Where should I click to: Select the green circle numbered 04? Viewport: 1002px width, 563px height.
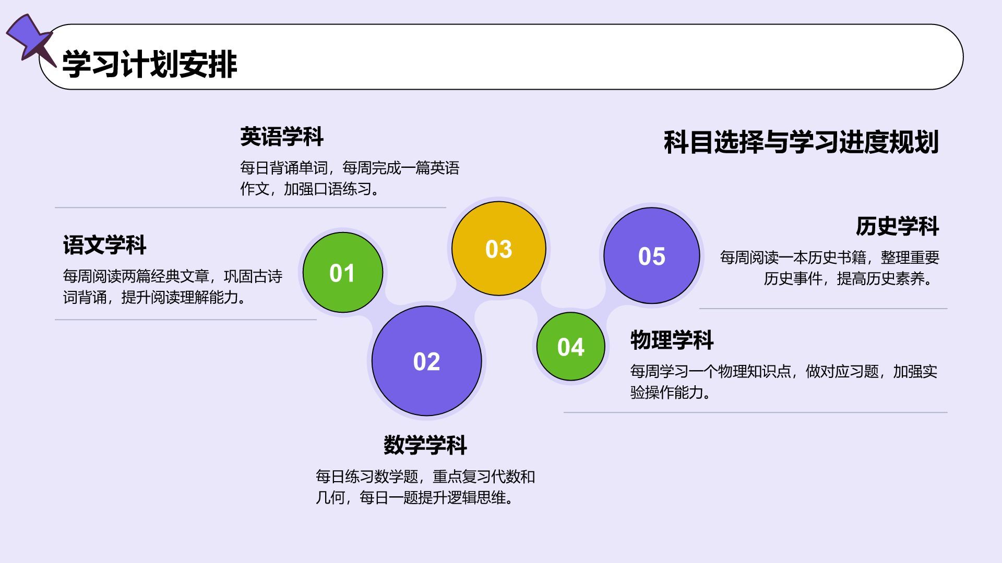[x=570, y=347]
